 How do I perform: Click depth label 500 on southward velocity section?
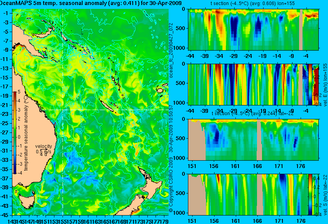[181, 193]
